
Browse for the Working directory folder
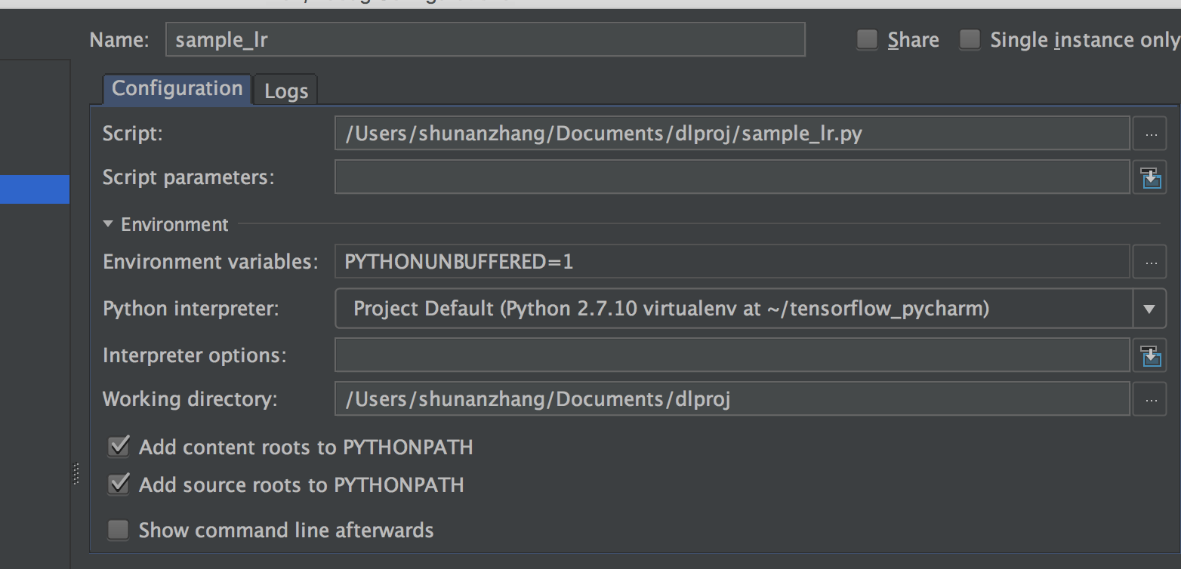click(x=1150, y=399)
